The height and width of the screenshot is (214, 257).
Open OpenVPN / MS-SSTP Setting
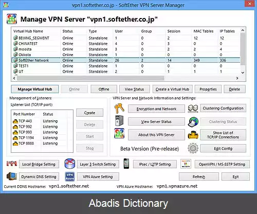click(222, 164)
